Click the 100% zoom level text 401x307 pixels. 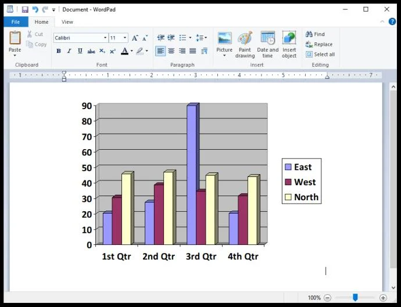tap(314, 298)
